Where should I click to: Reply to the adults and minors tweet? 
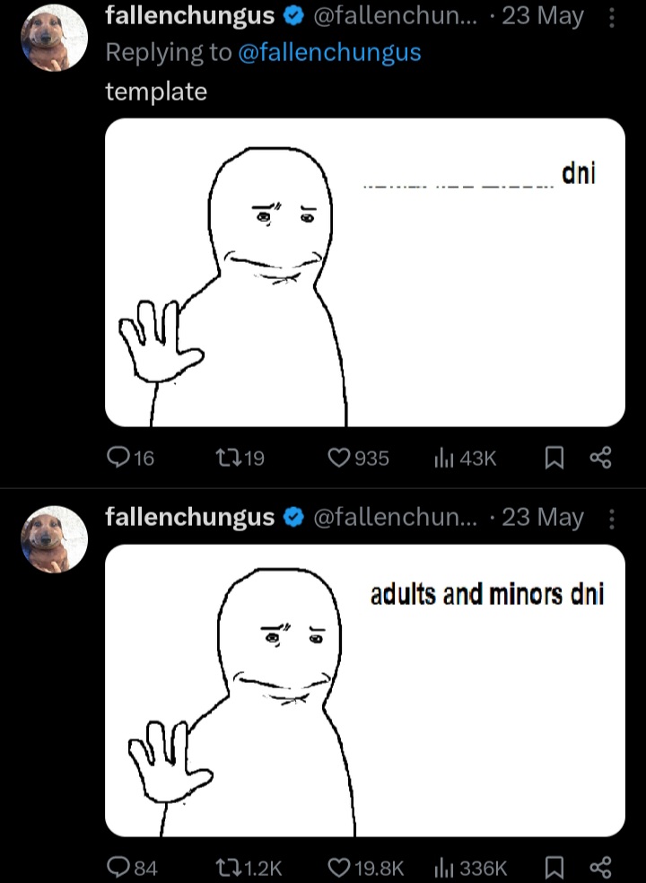118,867
